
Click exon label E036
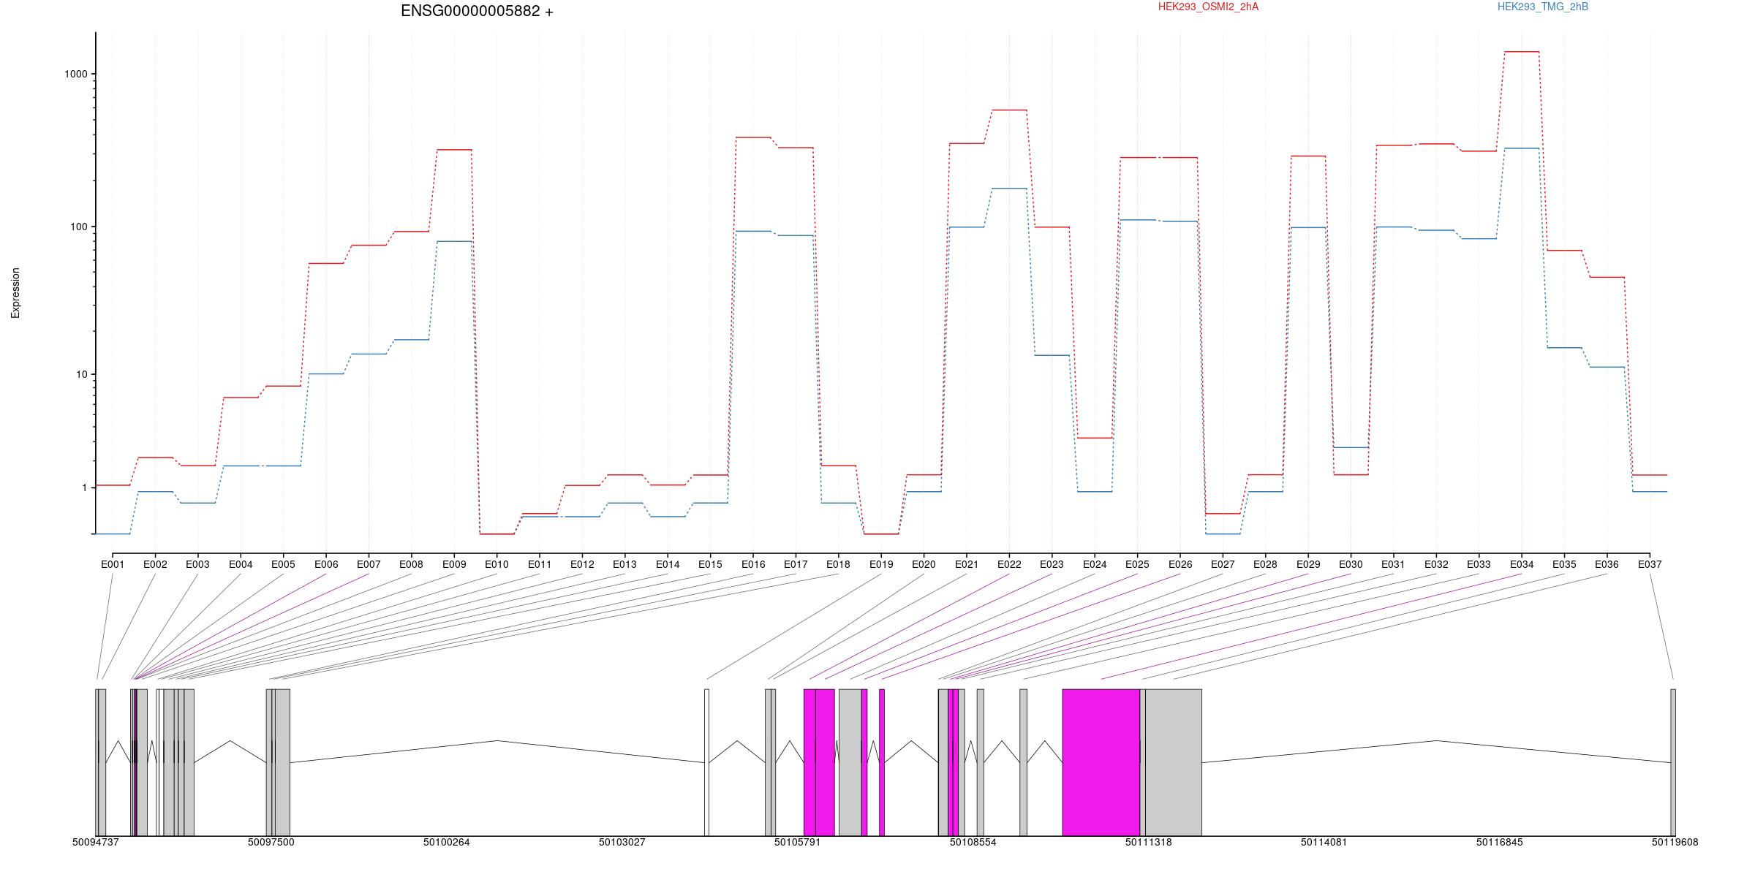[x=1607, y=564]
